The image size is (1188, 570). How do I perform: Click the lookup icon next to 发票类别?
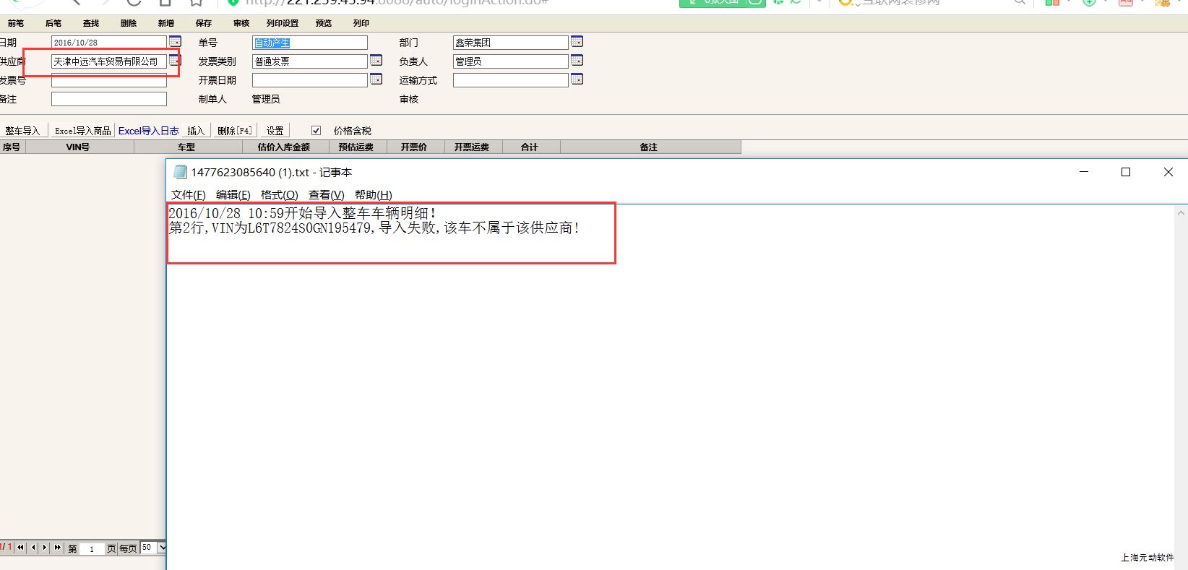click(376, 61)
